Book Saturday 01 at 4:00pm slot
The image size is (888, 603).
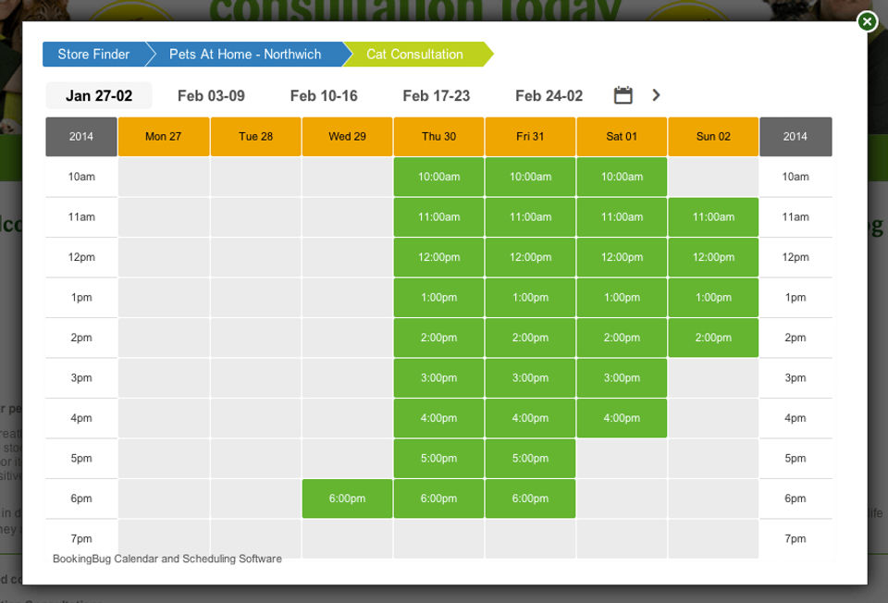pyautogui.click(x=622, y=418)
